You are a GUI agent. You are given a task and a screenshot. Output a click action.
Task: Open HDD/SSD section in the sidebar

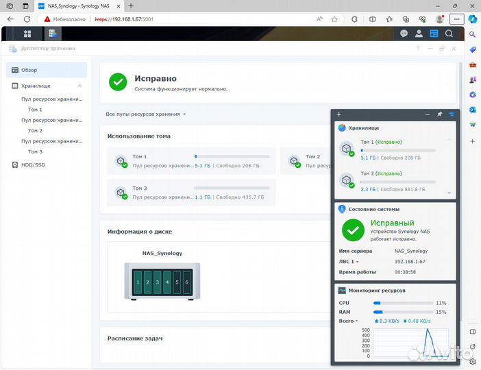pyautogui.click(x=33, y=164)
